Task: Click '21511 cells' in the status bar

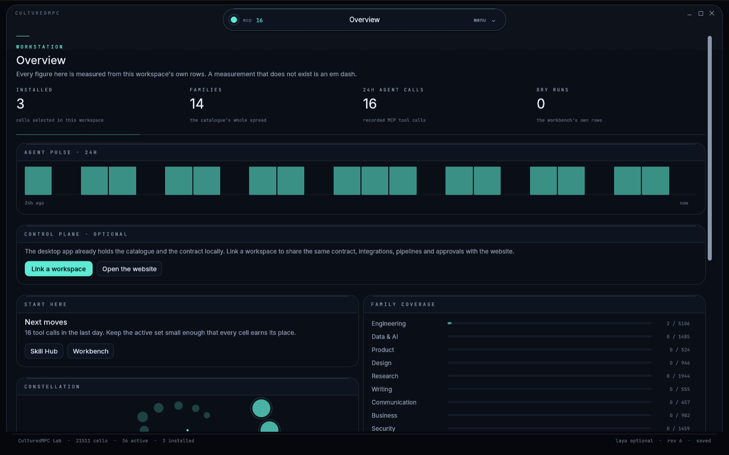Action: coord(92,441)
